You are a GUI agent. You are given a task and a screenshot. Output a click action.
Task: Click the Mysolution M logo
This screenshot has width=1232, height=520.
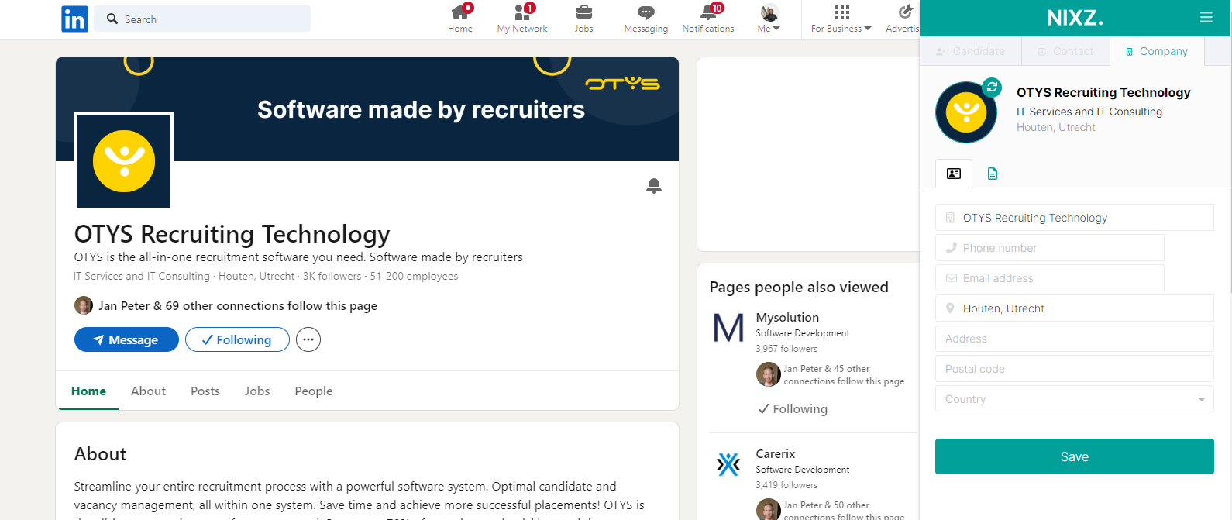point(728,328)
